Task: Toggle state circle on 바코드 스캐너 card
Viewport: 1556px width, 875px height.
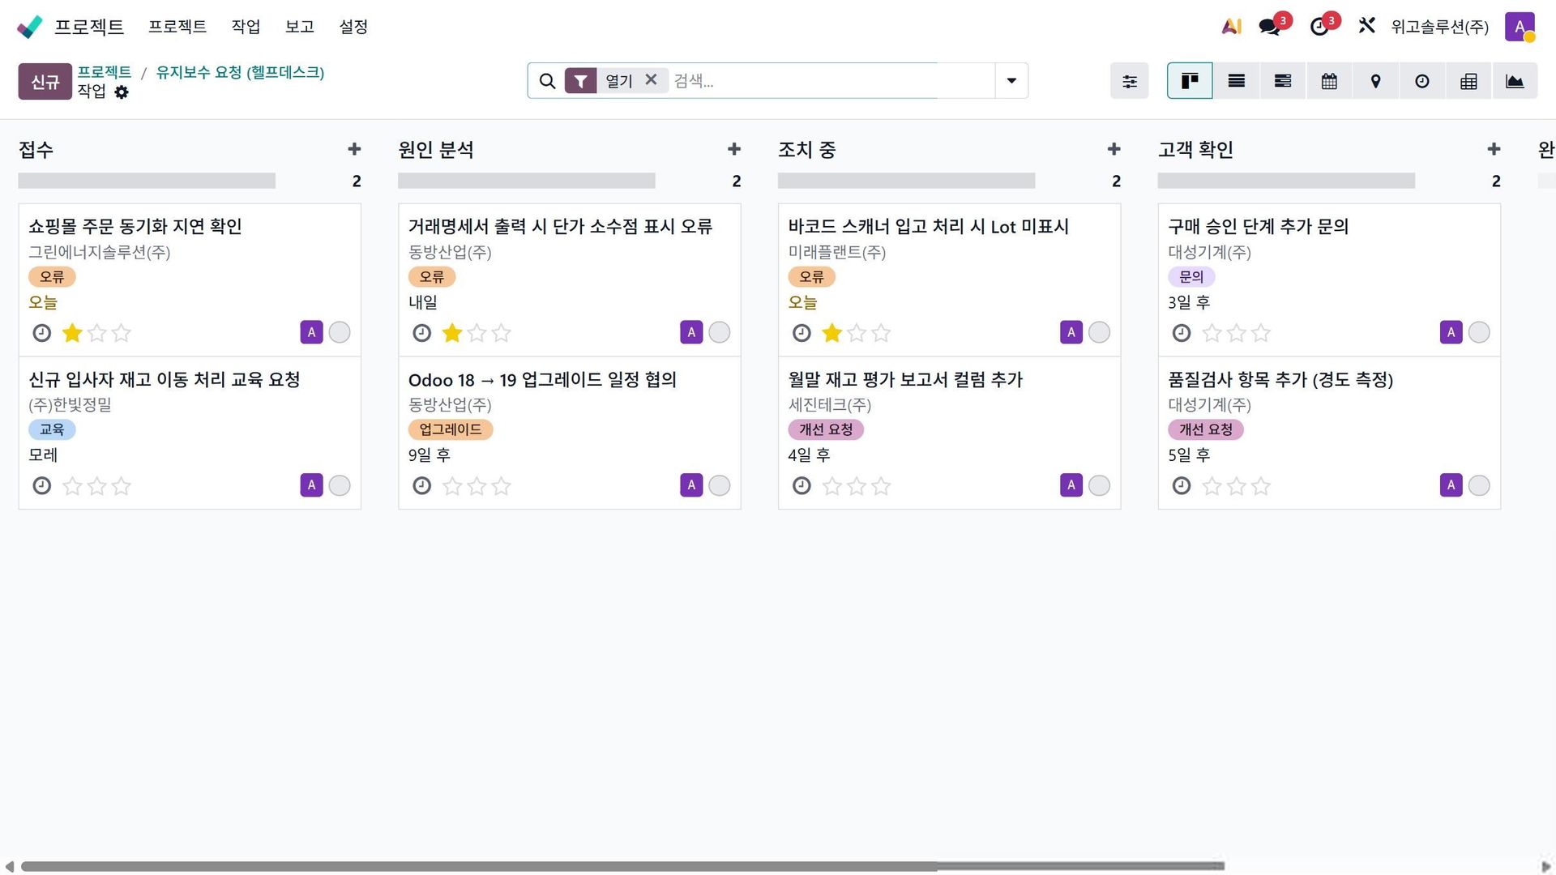Action: pos(1099,332)
